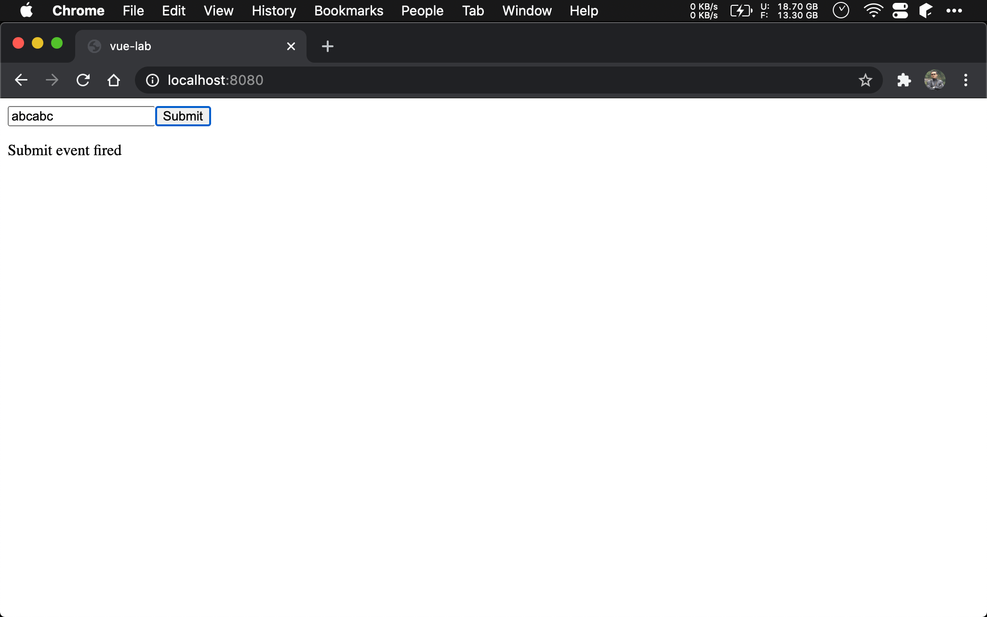Open the Chrome profile avatar
The width and height of the screenshot is (987, 617).
934,80
